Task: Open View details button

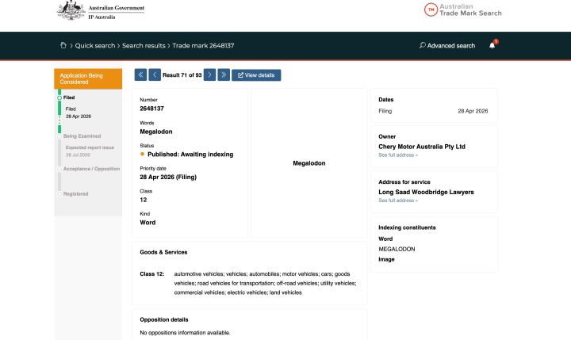Action: pos(256,75)
